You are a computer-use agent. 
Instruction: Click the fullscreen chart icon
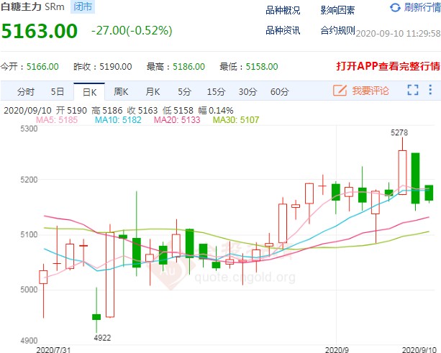point(413,91)
